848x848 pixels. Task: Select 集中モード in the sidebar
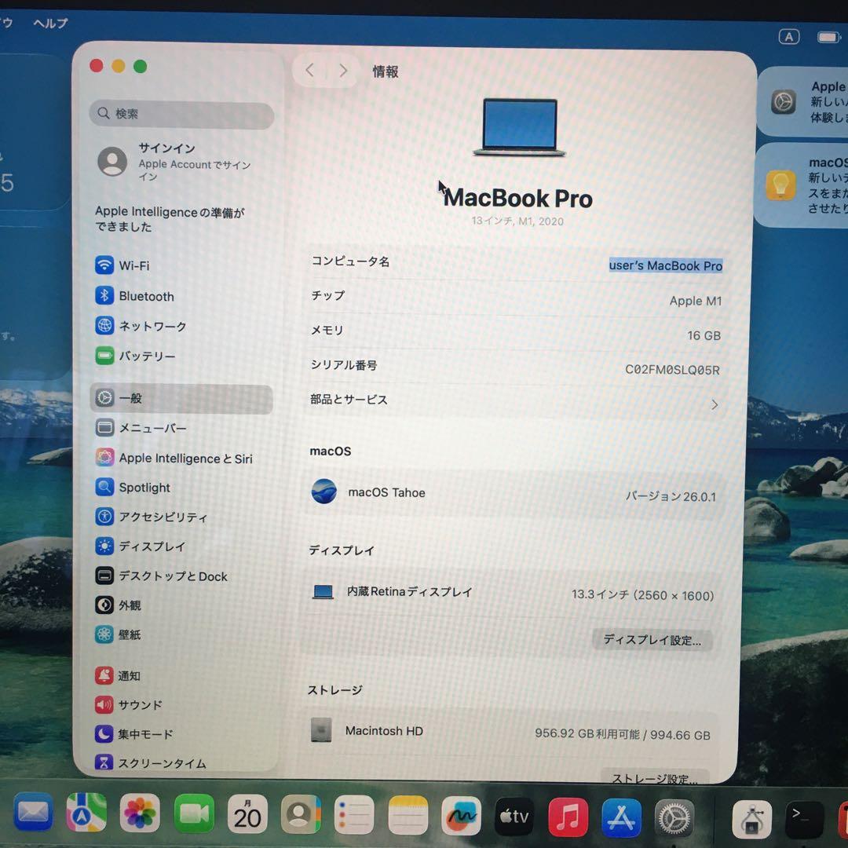[x=146, y=733]
